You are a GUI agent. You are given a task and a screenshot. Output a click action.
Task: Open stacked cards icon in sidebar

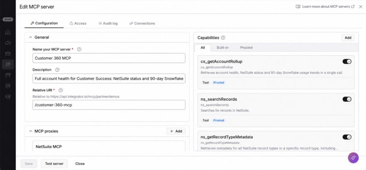pos(8,75)
